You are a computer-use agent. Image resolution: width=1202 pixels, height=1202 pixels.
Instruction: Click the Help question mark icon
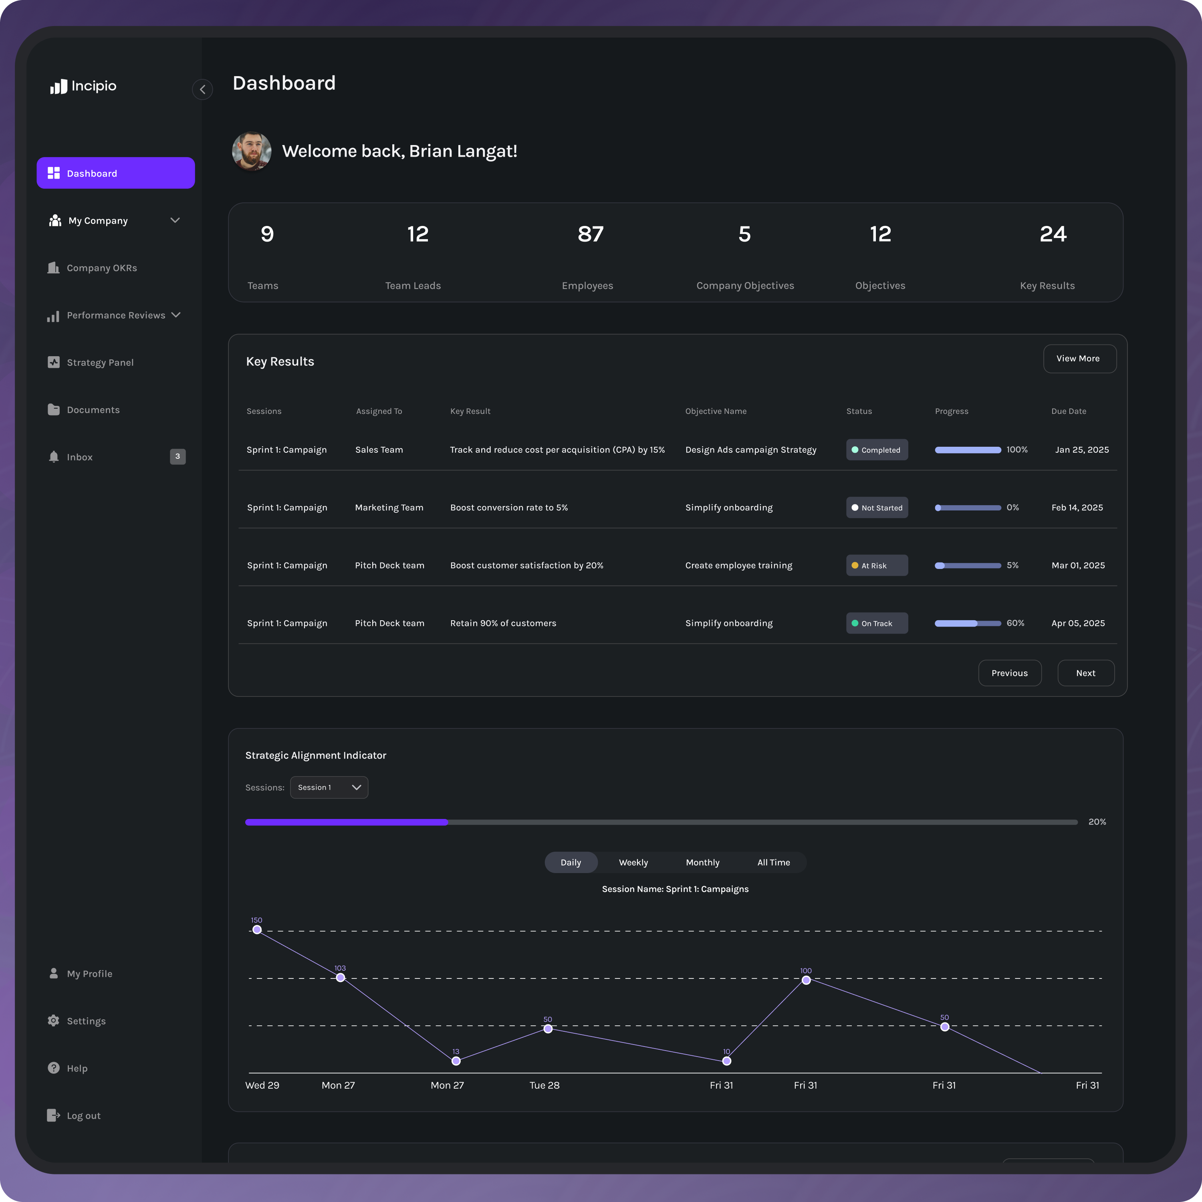pos(54,1068)
